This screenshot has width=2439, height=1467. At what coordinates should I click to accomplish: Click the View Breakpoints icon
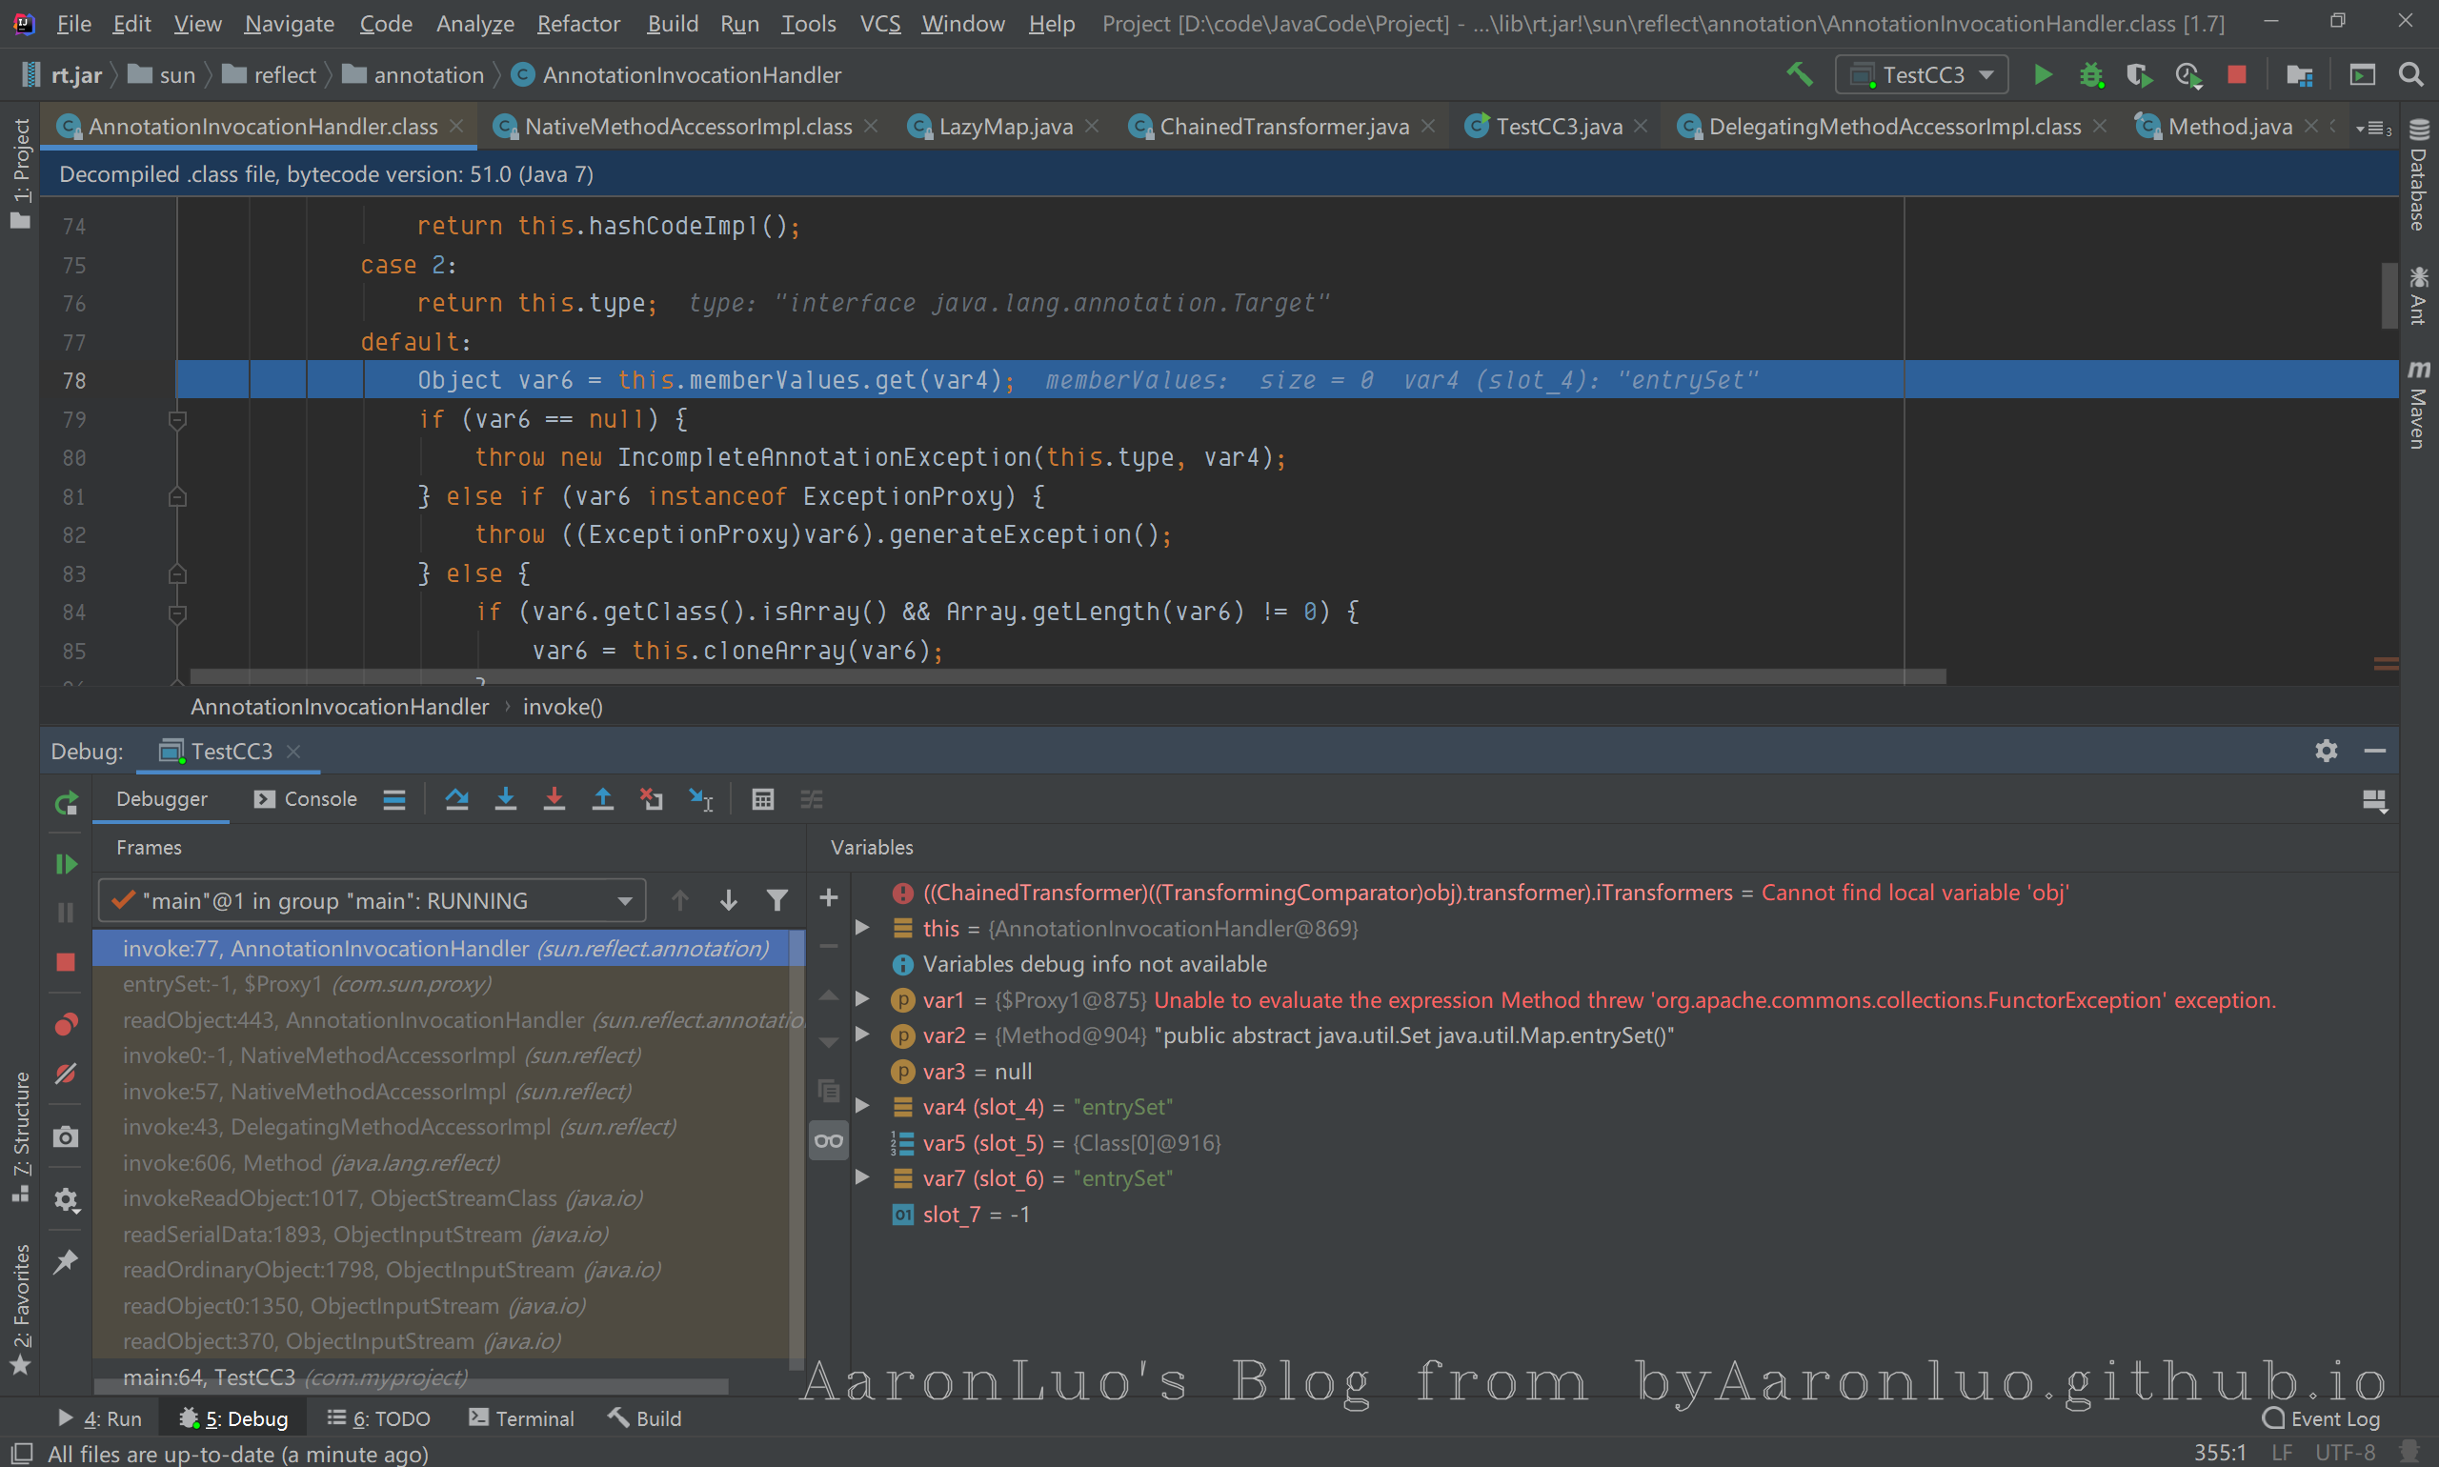67,1024
